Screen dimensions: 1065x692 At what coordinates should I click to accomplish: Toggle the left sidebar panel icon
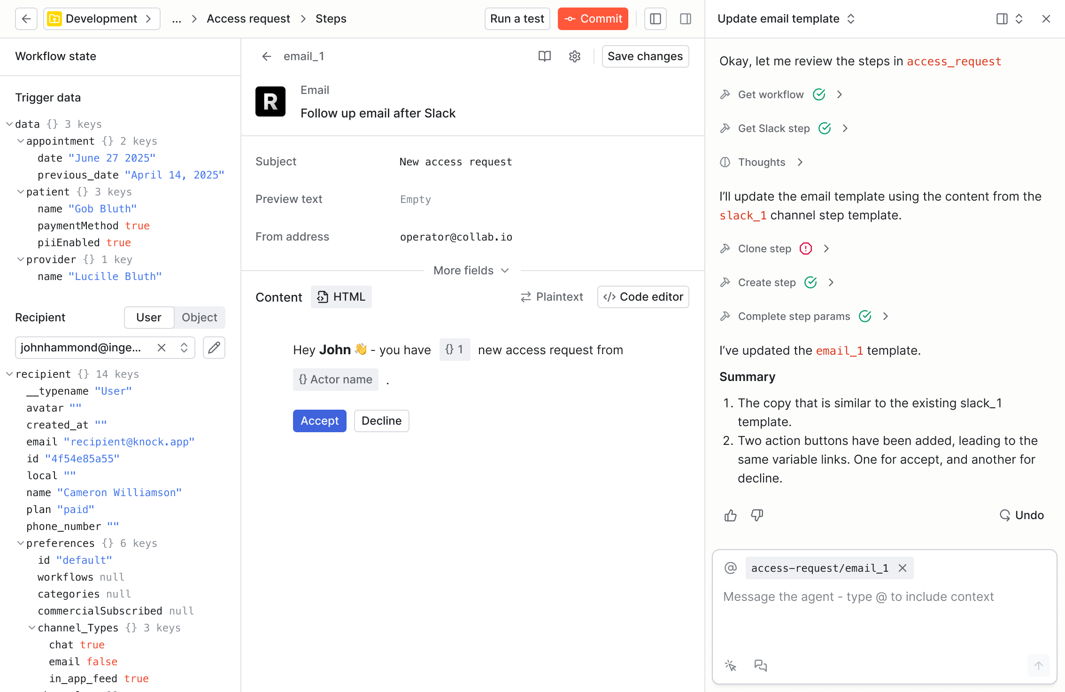(655, 19)
